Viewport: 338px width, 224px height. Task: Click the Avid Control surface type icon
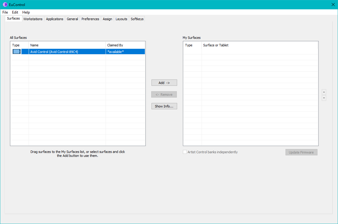point(17,52)
